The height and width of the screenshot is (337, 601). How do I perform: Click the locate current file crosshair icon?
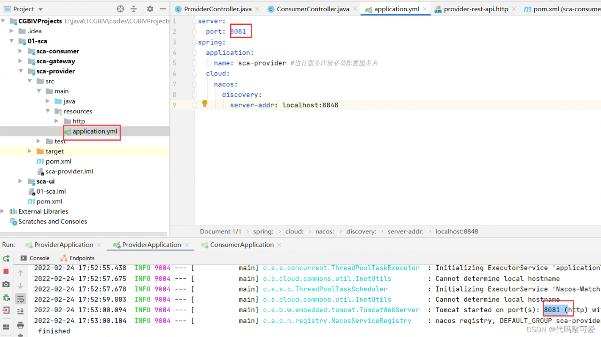point(120,9)
